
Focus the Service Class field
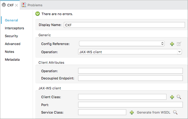pos(102,112)
